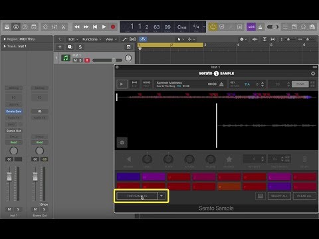Open the Mixer sliders icon
The height and width of the screenshot is (239, 319).
54,27
